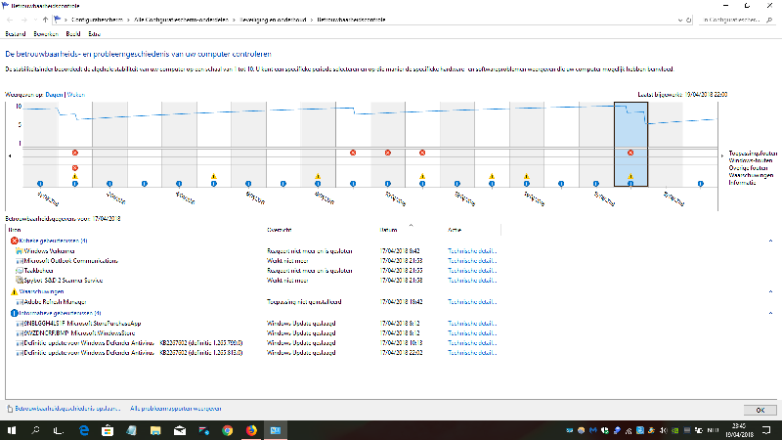Open Firefox from the taskbar

click(251, 430)
